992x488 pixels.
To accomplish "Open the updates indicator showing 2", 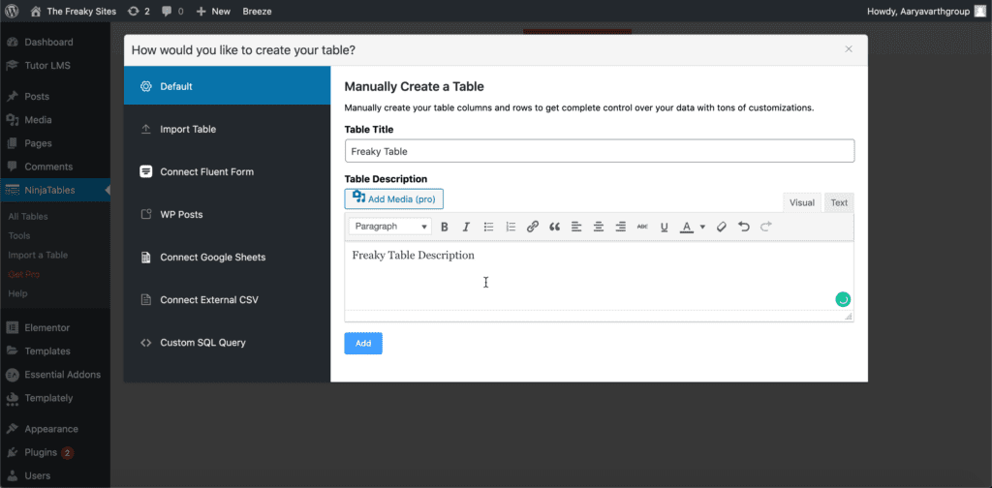I will pyautogui.click(x=139, y=11).
